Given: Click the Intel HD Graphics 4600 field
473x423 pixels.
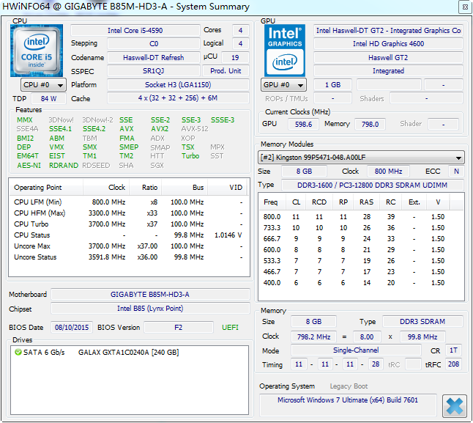Looking at the screenshot, I should point(388,44).
